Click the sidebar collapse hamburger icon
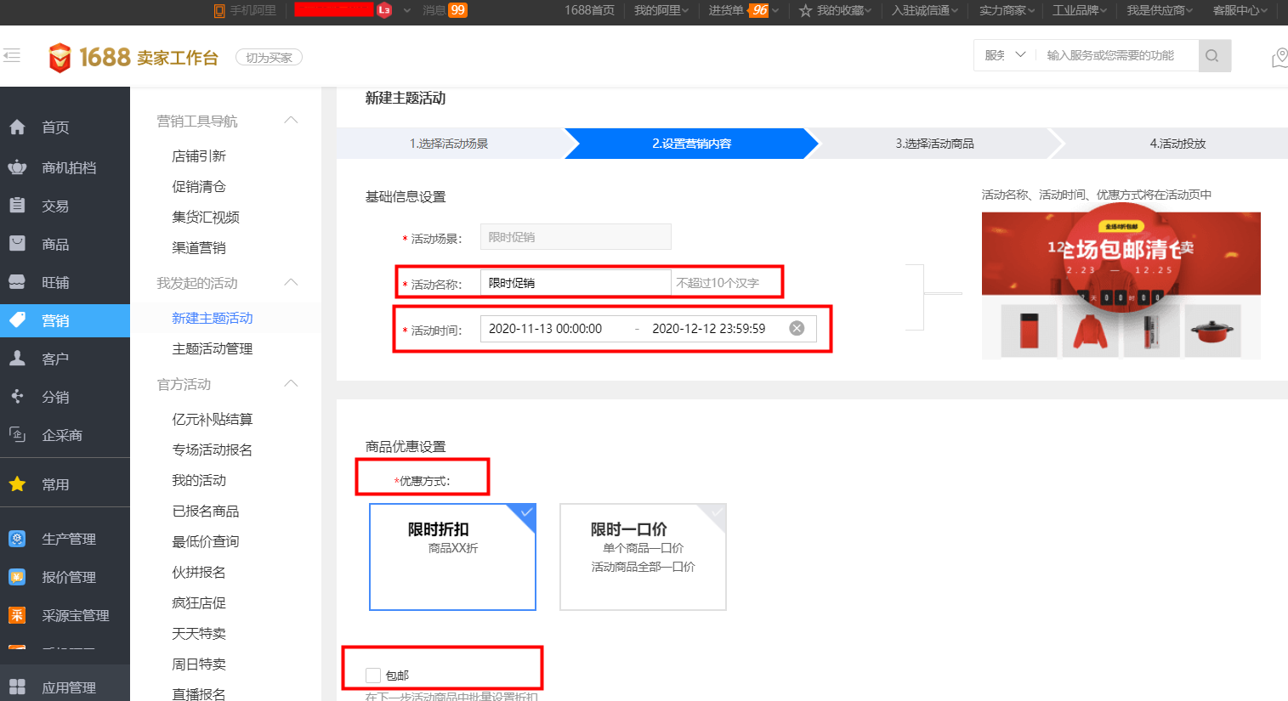1288x701 pixels. coord(12,56)
